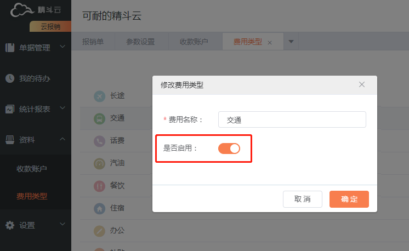Click the 费用名称 text field

click(x=292, y=119)
